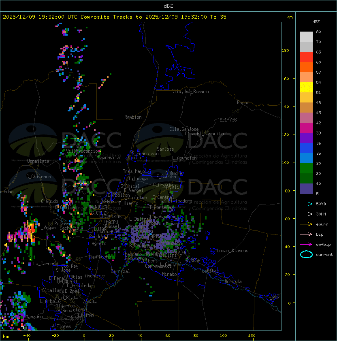Click the yellow eburn arrow legend icon
Screen dimensions: 337x341
click(x=306, y=224)
